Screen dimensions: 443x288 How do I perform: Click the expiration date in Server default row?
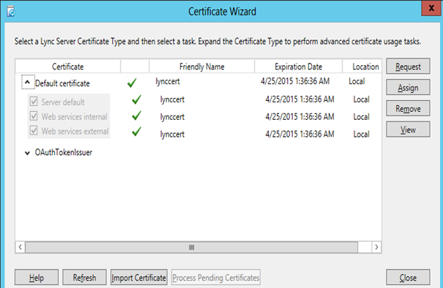tap(299, 99)
